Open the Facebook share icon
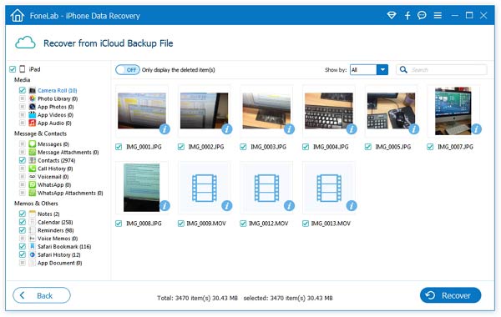 [407, 15]
